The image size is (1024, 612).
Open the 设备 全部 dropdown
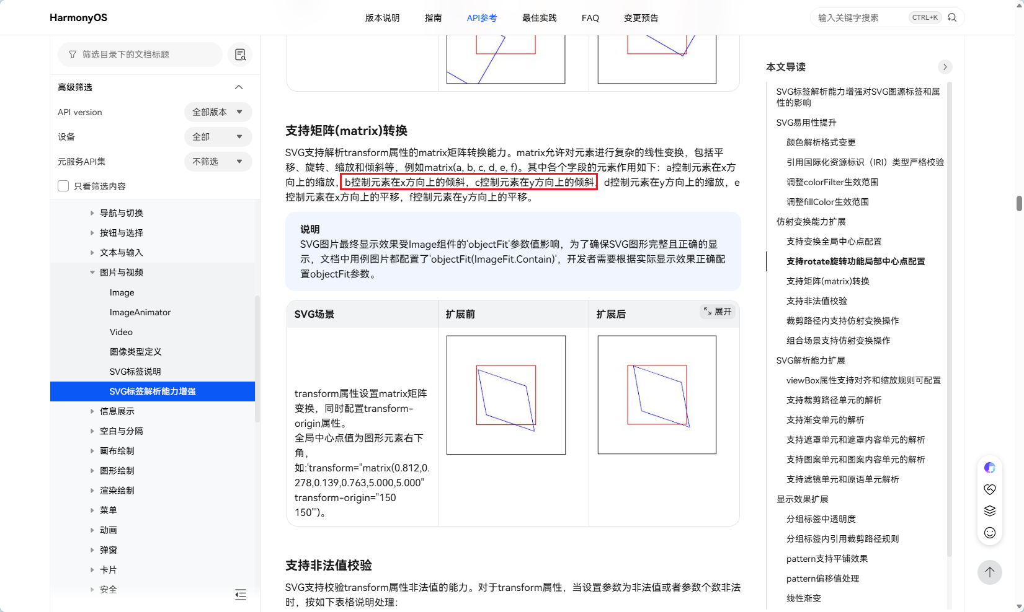218,137
